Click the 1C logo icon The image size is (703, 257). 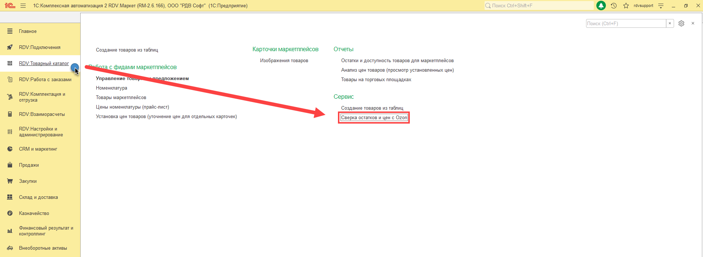pos(10,5)
